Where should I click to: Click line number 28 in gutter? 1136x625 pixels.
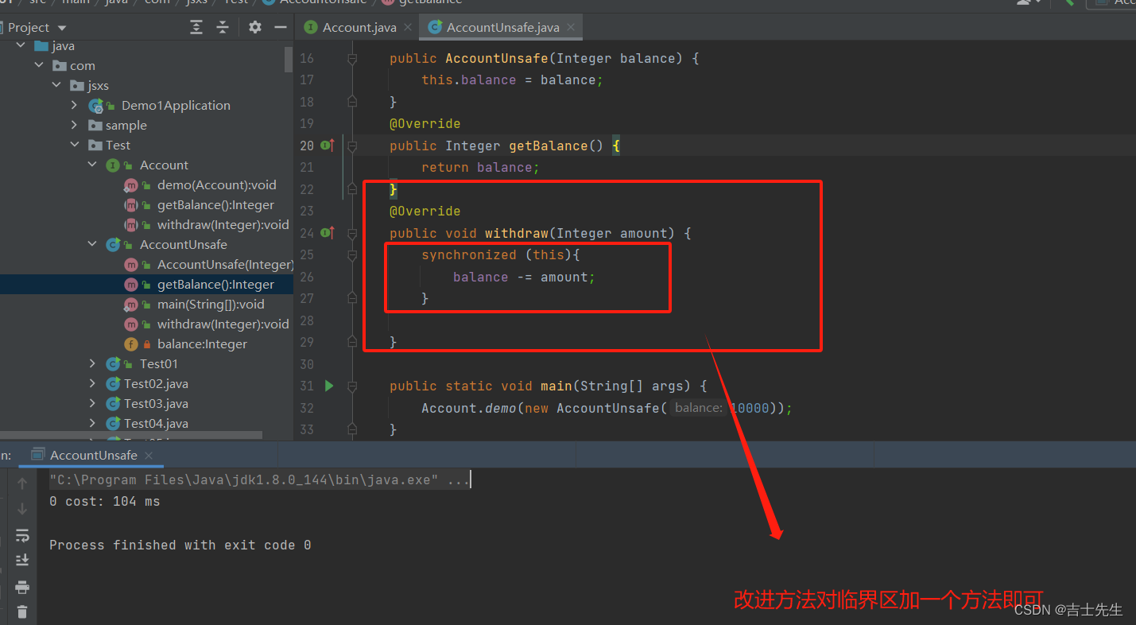click(307, 320)
